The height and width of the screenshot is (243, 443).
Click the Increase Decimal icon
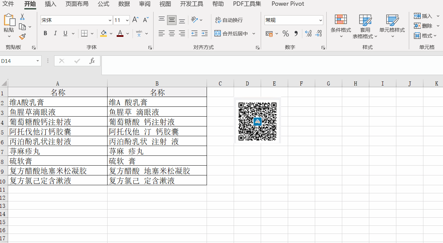308,33
